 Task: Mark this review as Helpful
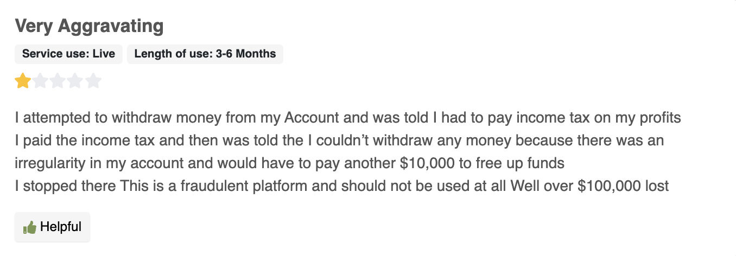tap(52, 227)
